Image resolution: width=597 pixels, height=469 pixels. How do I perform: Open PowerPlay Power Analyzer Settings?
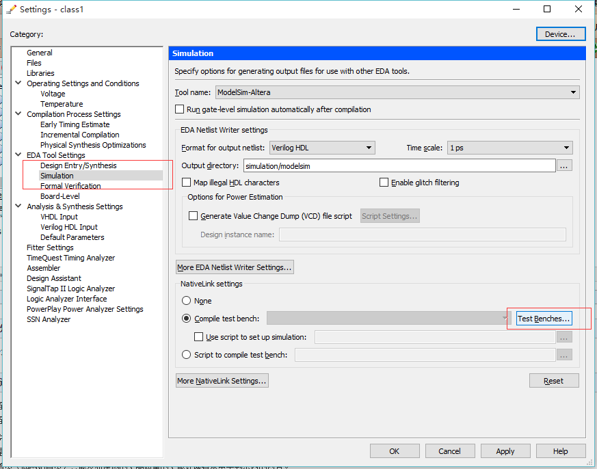click(x=85, y=309)
